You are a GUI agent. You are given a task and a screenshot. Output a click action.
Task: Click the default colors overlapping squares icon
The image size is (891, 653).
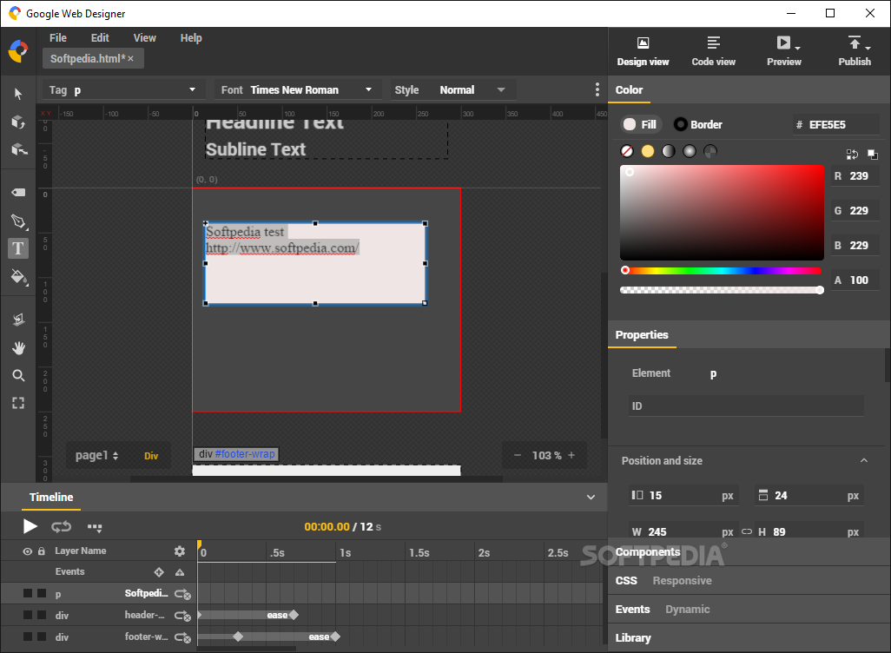click(872, 154)
